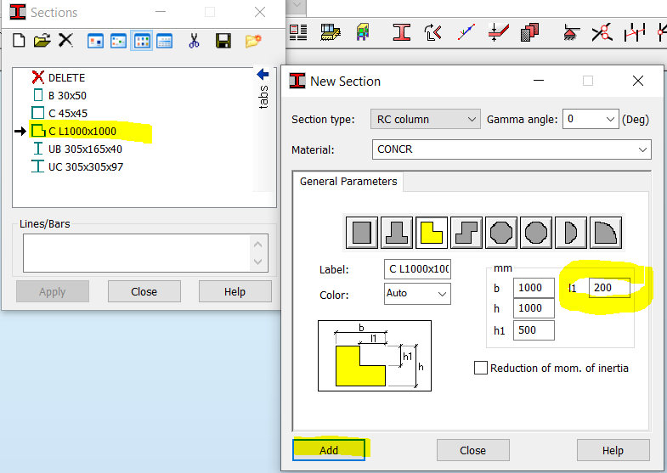
Task: Open the Gamma angle dropdown
Action: pyautogui.click(x=591, y=120)
